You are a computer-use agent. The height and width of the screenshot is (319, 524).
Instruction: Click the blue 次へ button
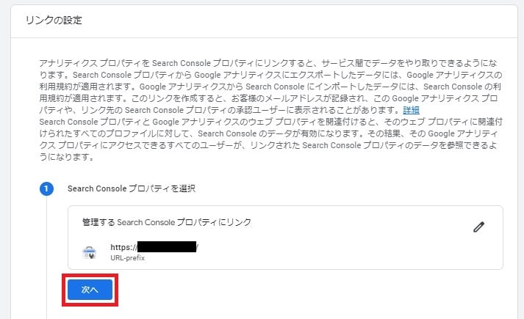click(90, 290)
